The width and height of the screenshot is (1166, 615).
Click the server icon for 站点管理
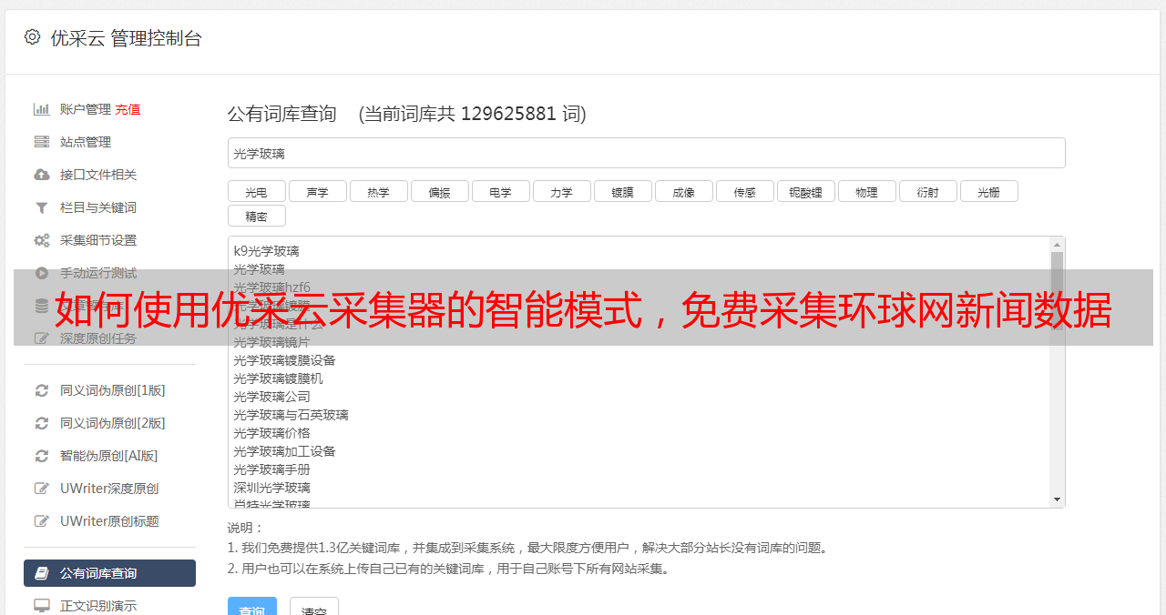42,142
